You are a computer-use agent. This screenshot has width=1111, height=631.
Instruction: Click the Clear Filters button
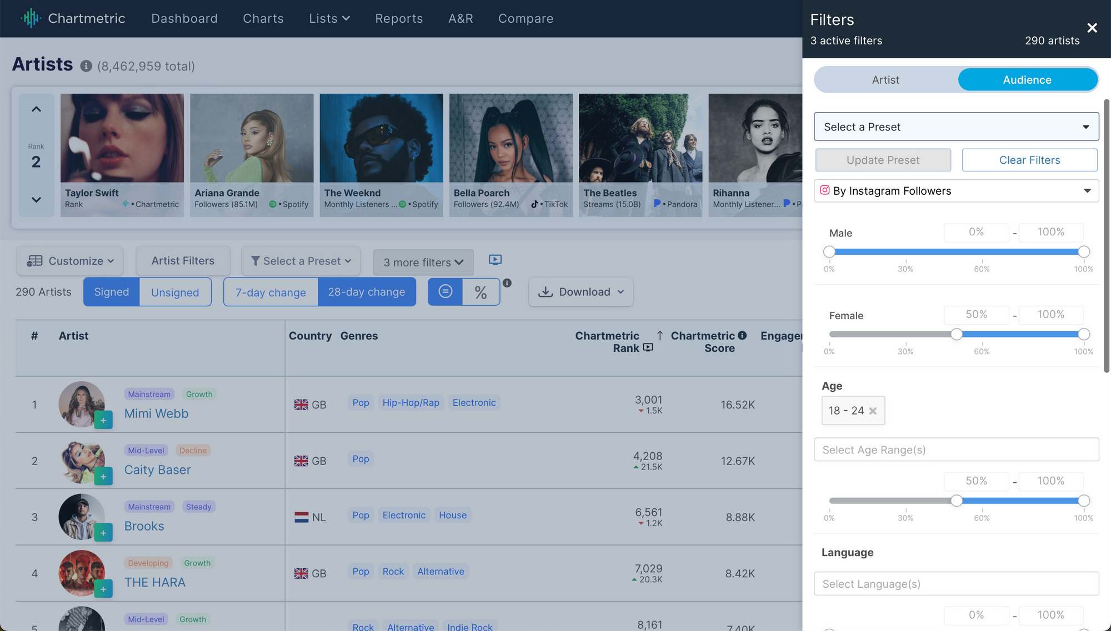1029,160
